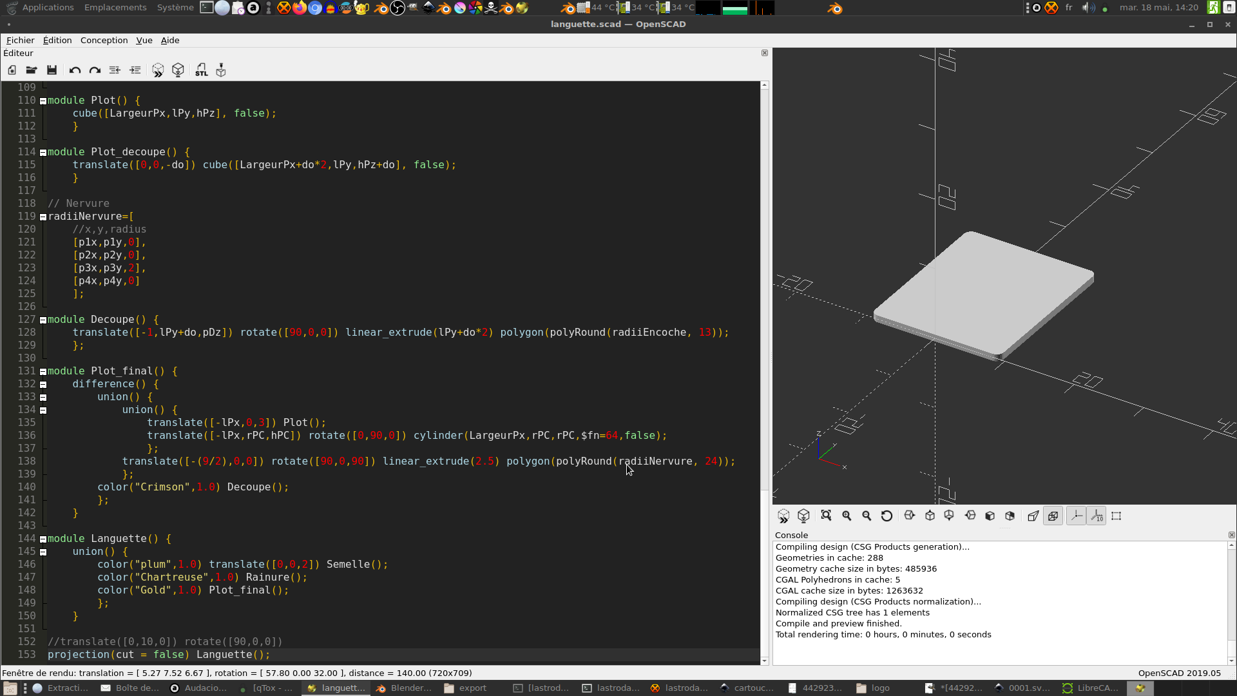The width and height of the screenshot is (1237, 696).
Task: Click Preview icon in viewer toolbar
Action: (x=783, y=516)
